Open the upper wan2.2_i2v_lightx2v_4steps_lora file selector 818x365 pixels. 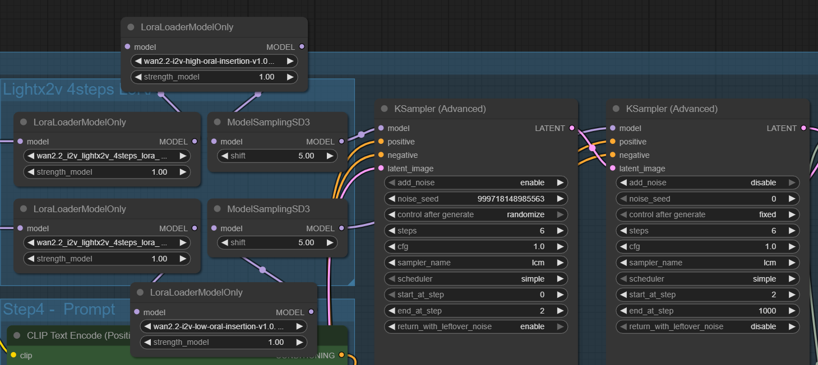[107, 156]
